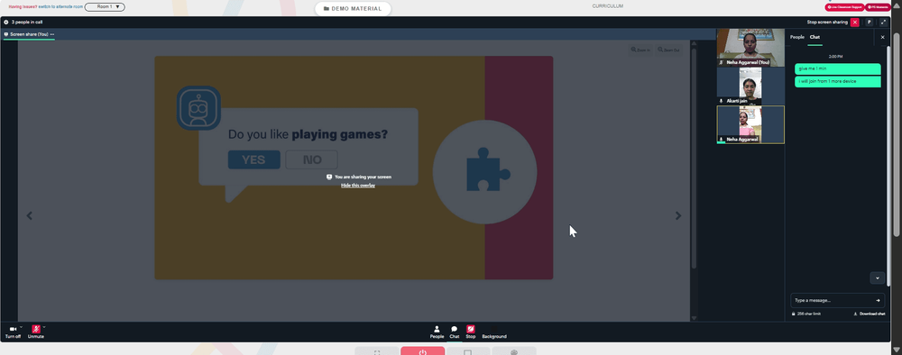Click the Zoom In button

tap(640, 50)
